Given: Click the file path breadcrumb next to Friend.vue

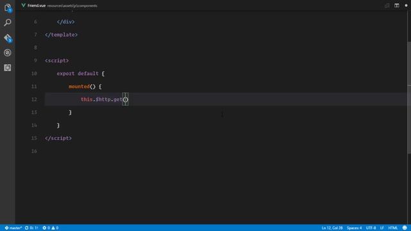Looking at the screenshot, I should pos(72,6).
